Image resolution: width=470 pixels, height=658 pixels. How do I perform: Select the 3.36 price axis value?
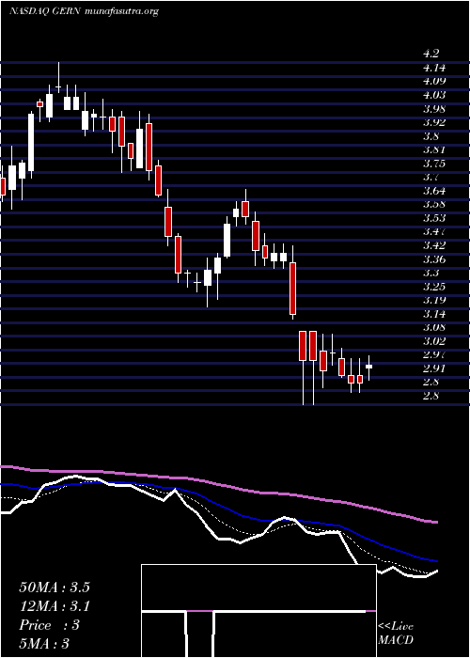coord(434,259)
